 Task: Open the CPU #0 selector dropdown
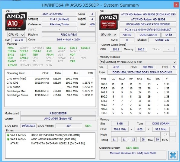point(16,35)
